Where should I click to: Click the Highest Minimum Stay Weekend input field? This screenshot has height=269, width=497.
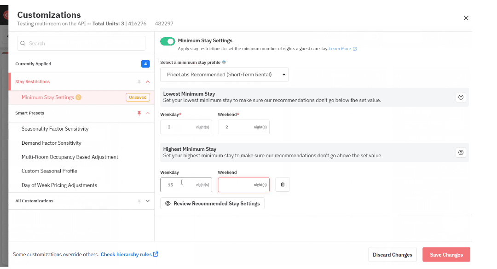[x=236, y=185]
